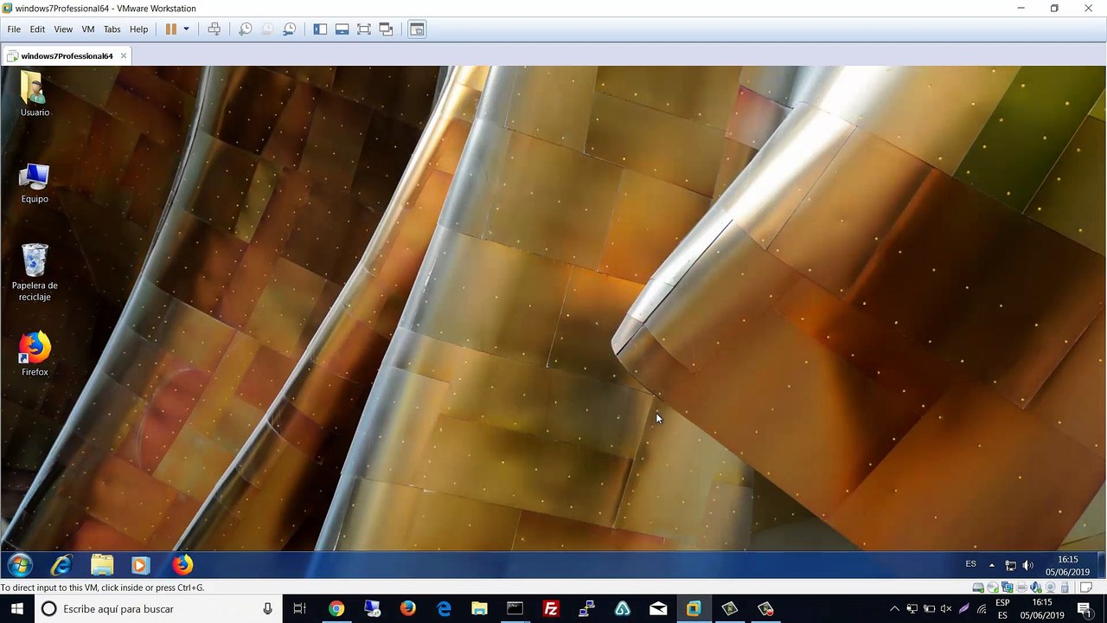Toggle the VMware library sidebar
The image size is (1107, 623).
pos(320,29)
